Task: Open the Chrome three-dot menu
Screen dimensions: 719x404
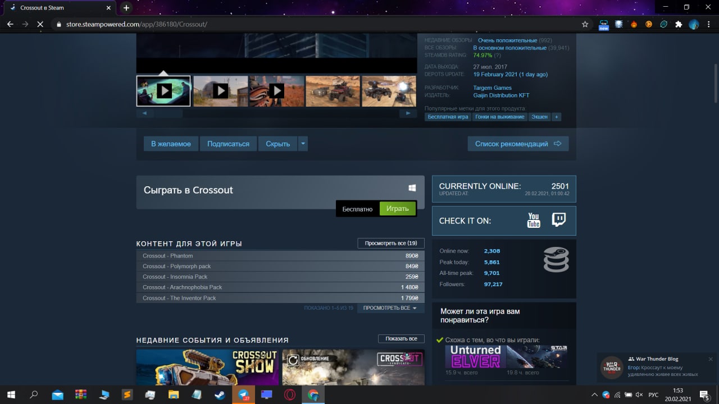Action: [x=709, y=24]
